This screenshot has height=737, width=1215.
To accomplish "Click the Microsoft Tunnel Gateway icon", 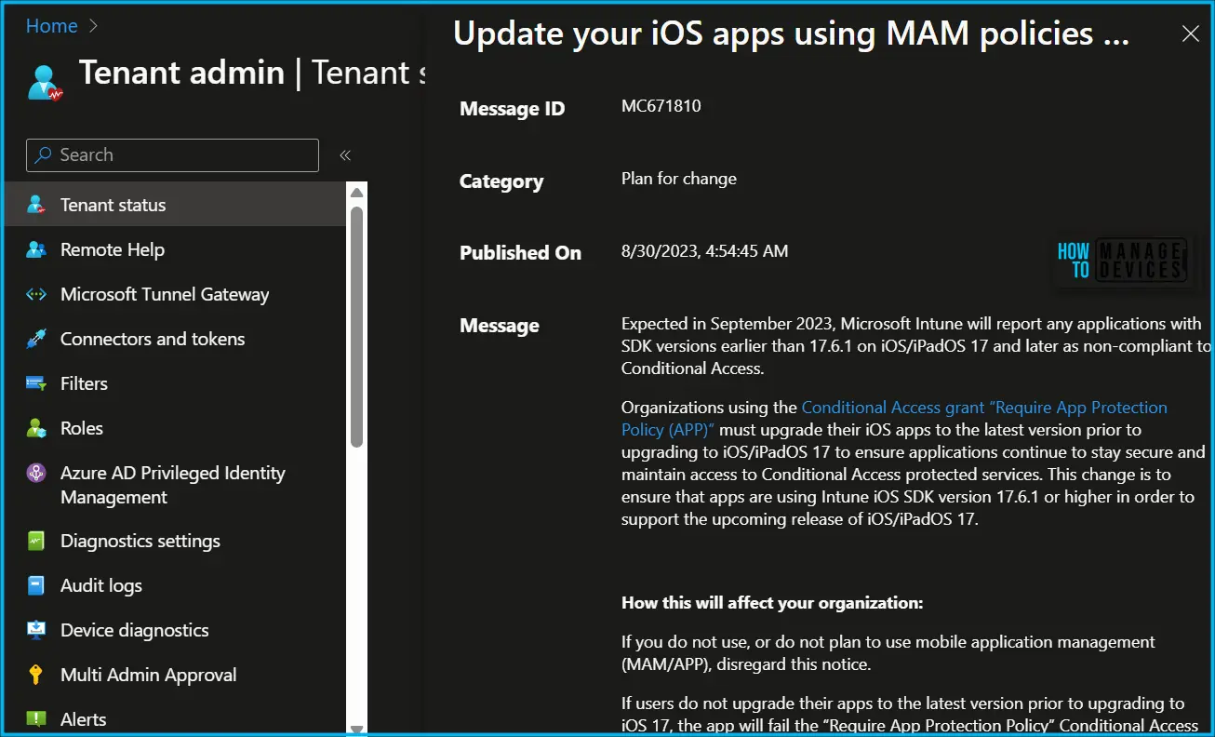I will pos(36,294).
